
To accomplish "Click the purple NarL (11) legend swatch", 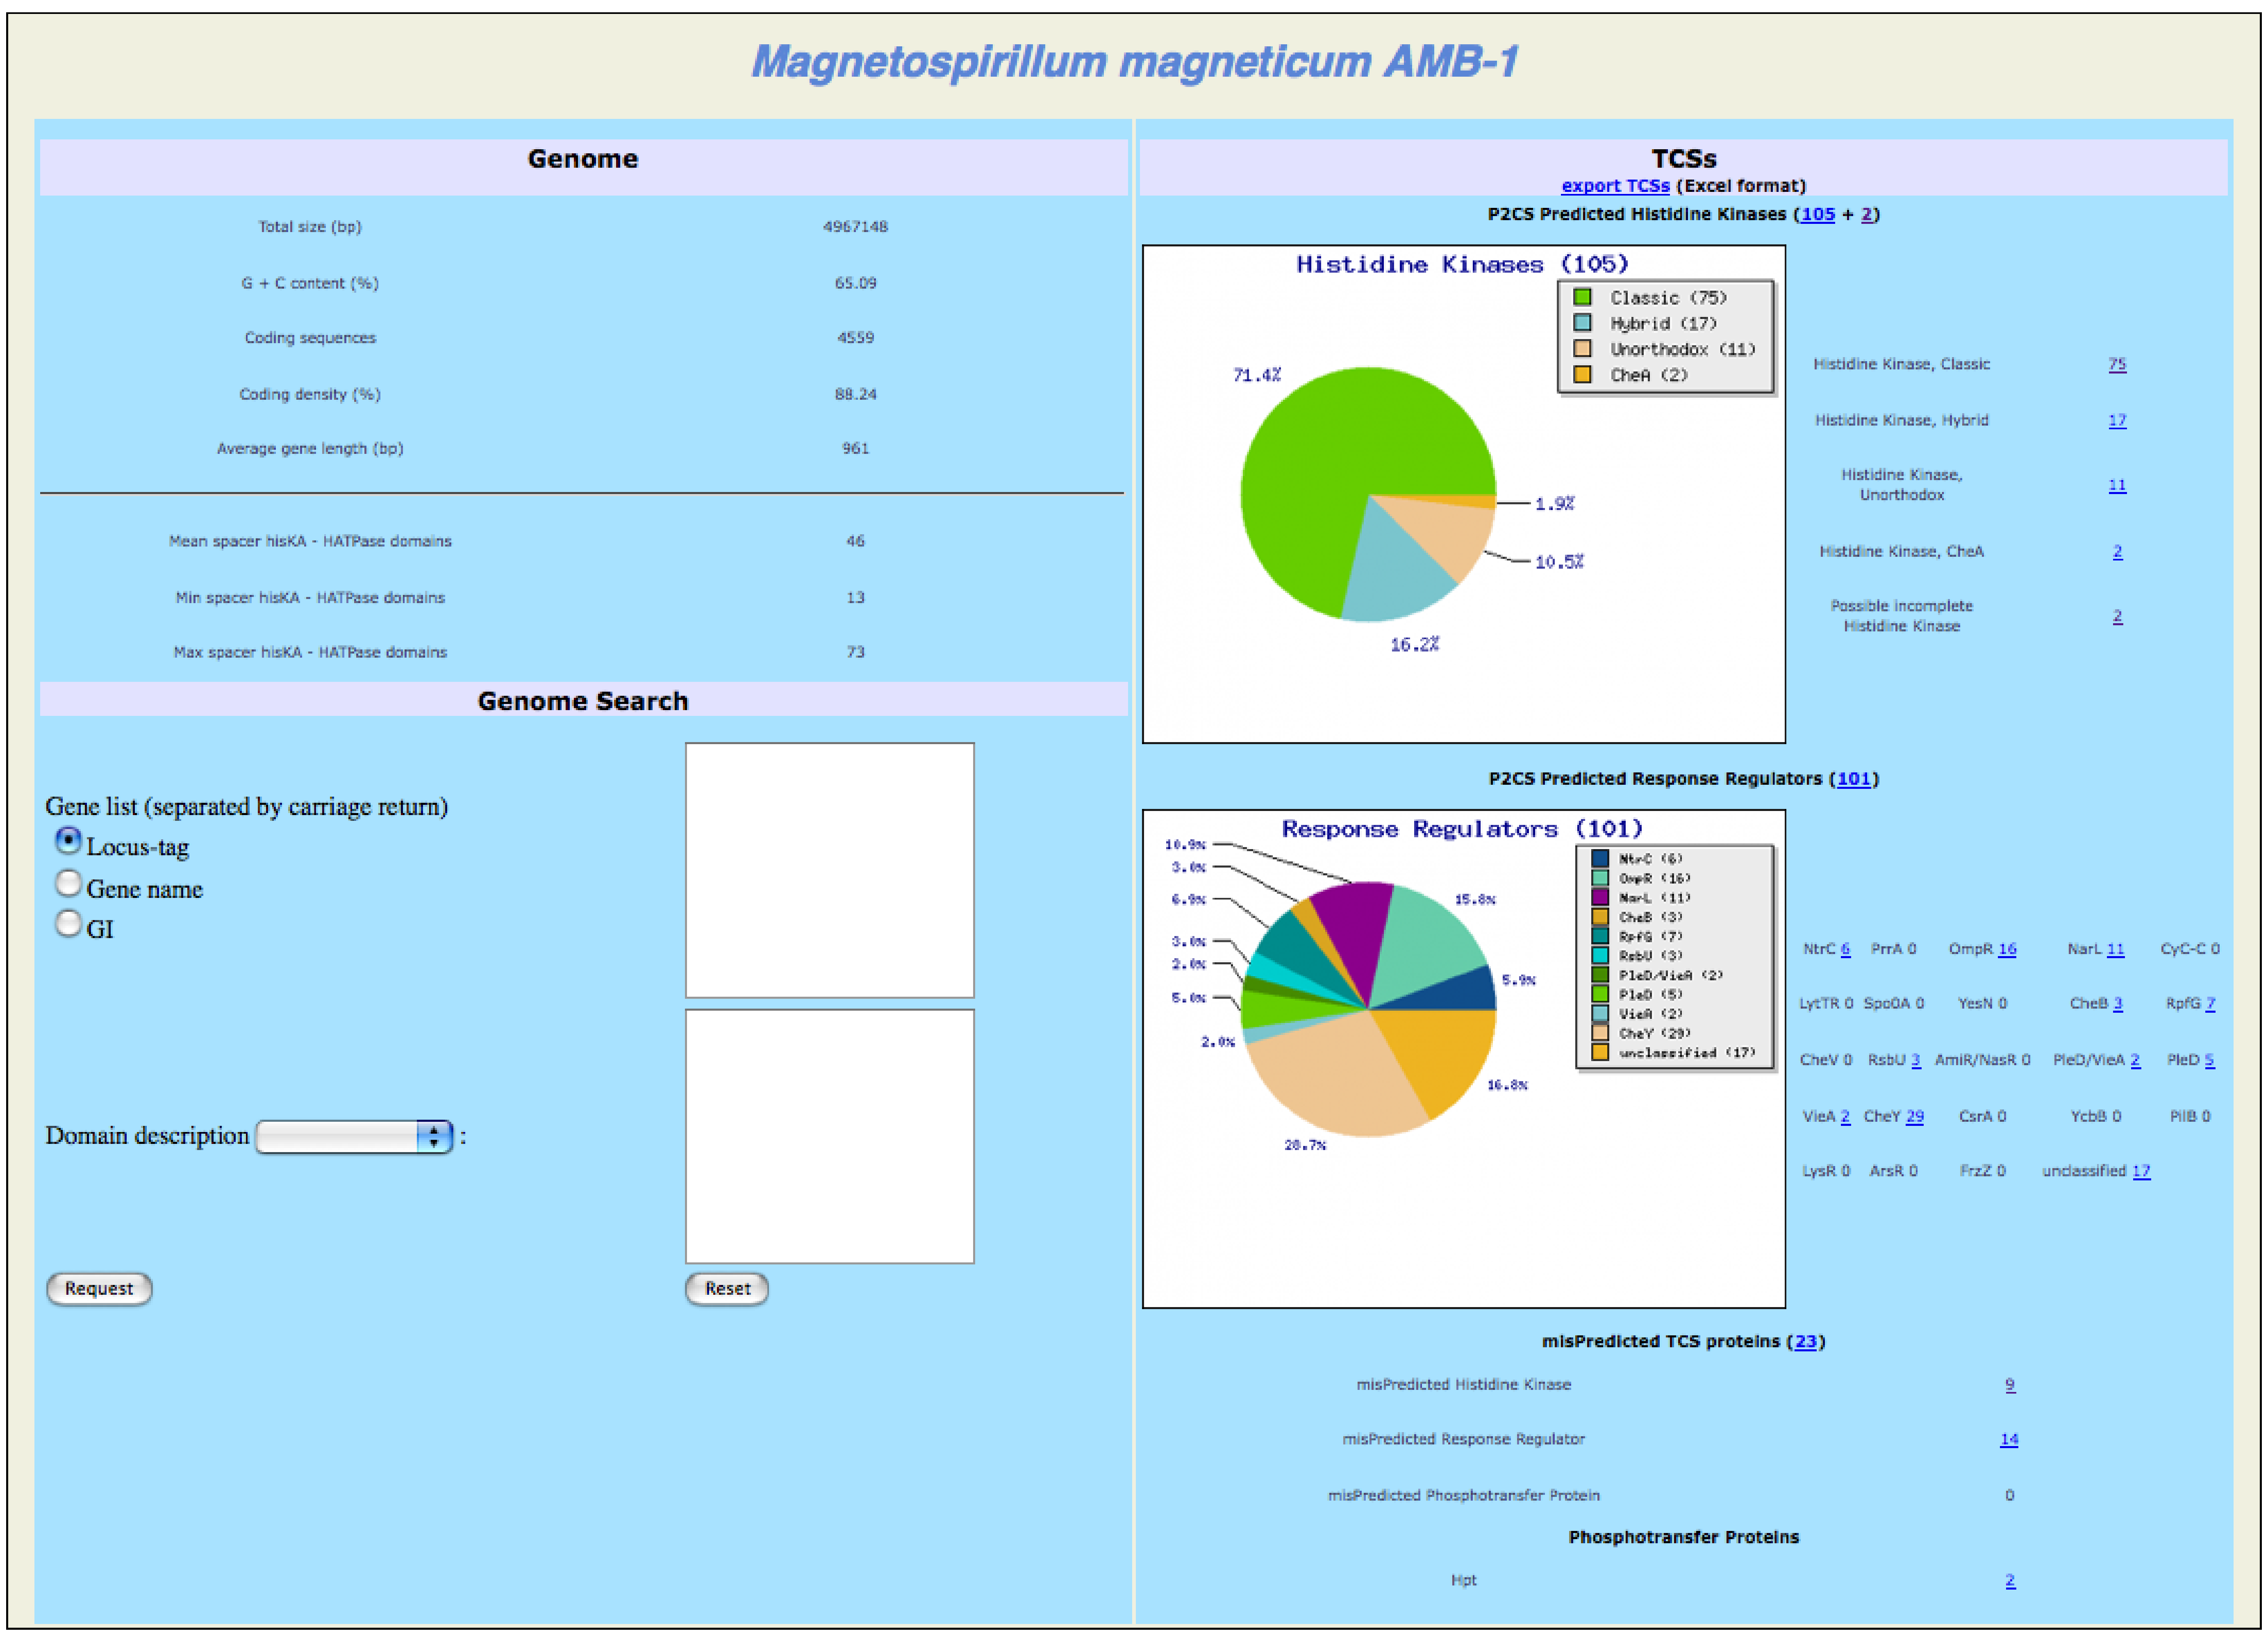I will 1600,897.
